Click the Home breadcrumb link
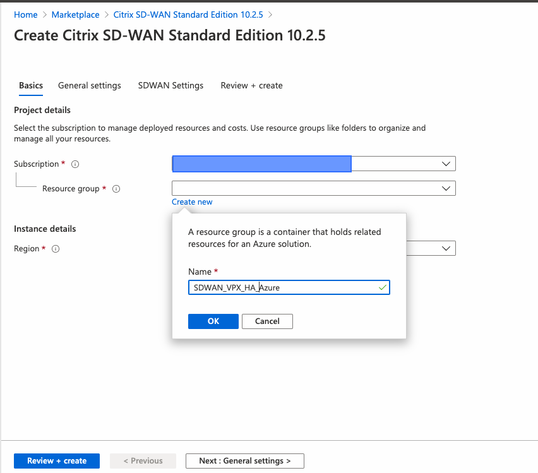The height and width of the screenshot is (473, 538). click(x=26, y=15)
